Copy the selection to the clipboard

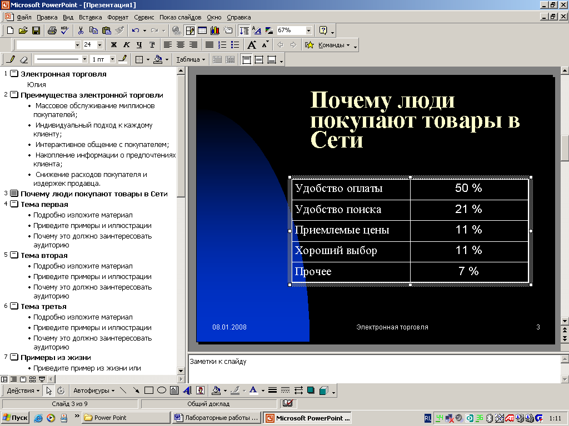[93, 31]
